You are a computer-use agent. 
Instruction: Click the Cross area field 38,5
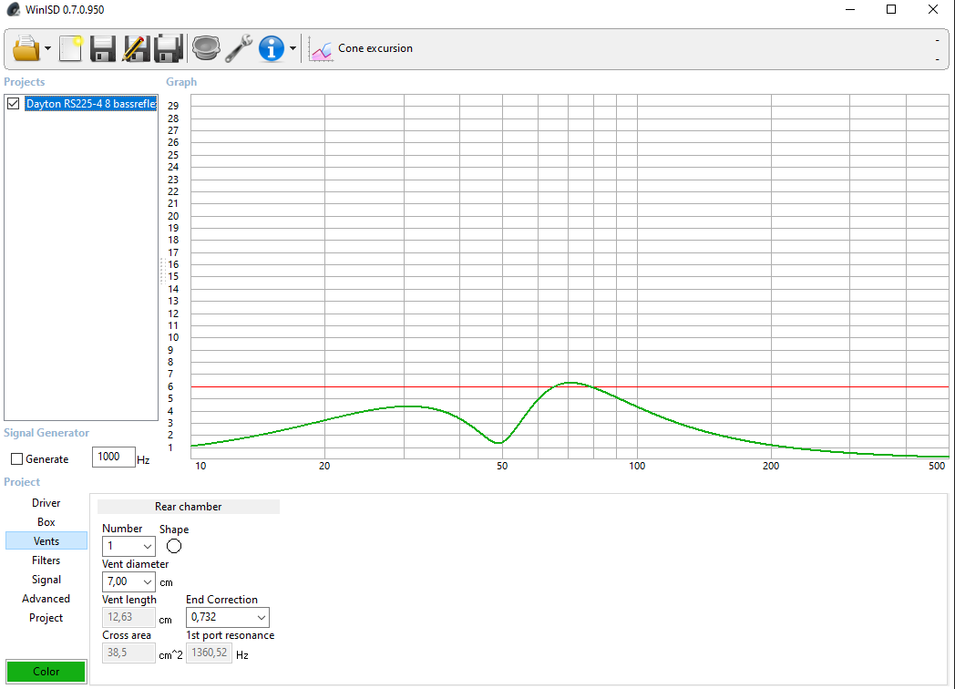click(128, 653)
